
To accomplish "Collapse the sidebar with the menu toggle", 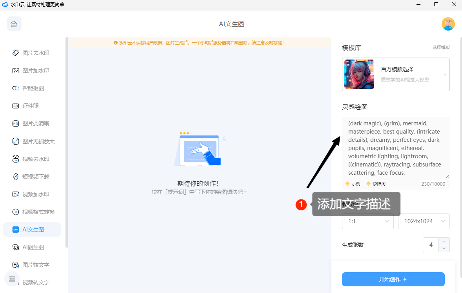I will 12,279.
